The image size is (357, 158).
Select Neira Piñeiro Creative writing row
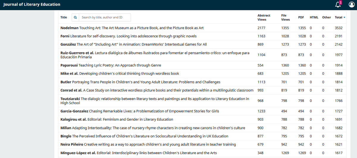(x=202, y=144)
